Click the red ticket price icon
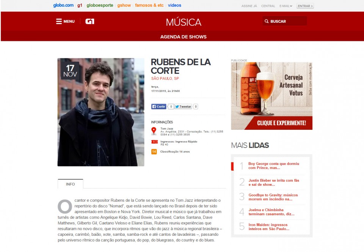364x252 pixels. tap(154, 142)
